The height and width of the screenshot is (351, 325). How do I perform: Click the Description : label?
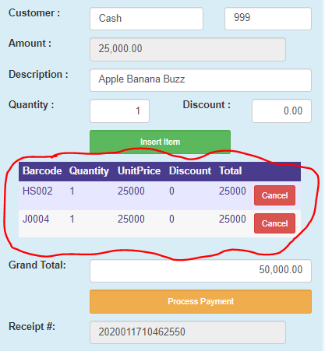(38, 75)
